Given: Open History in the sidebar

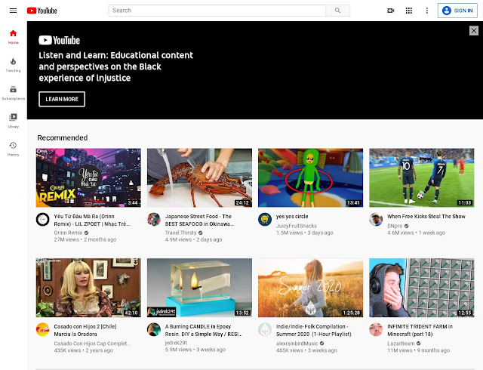Looking at the screenshot, I should click(14, 149).
